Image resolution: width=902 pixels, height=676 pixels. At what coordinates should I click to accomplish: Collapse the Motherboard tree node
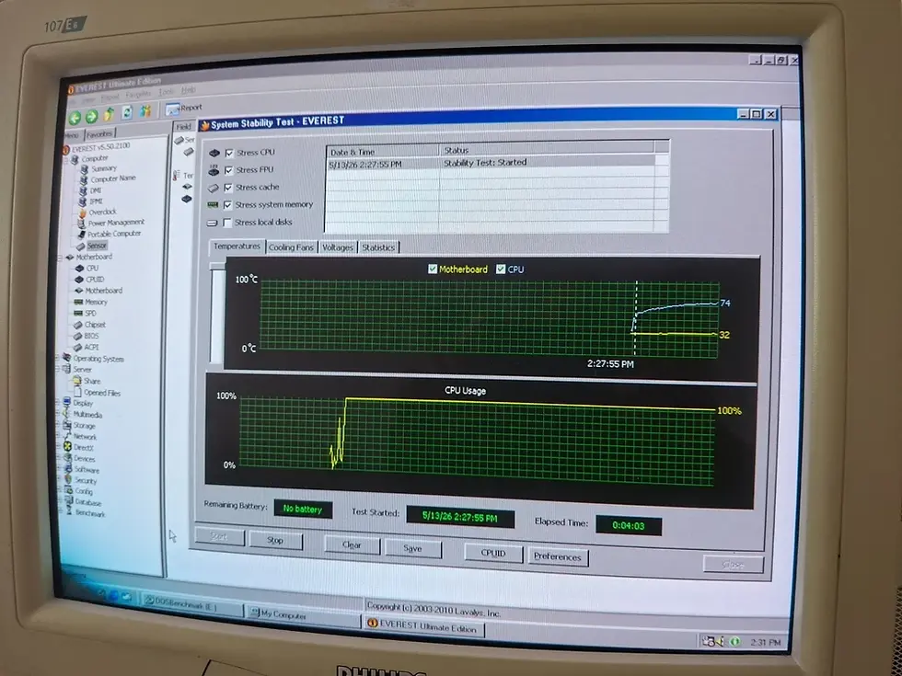click(x=61, y=258)
